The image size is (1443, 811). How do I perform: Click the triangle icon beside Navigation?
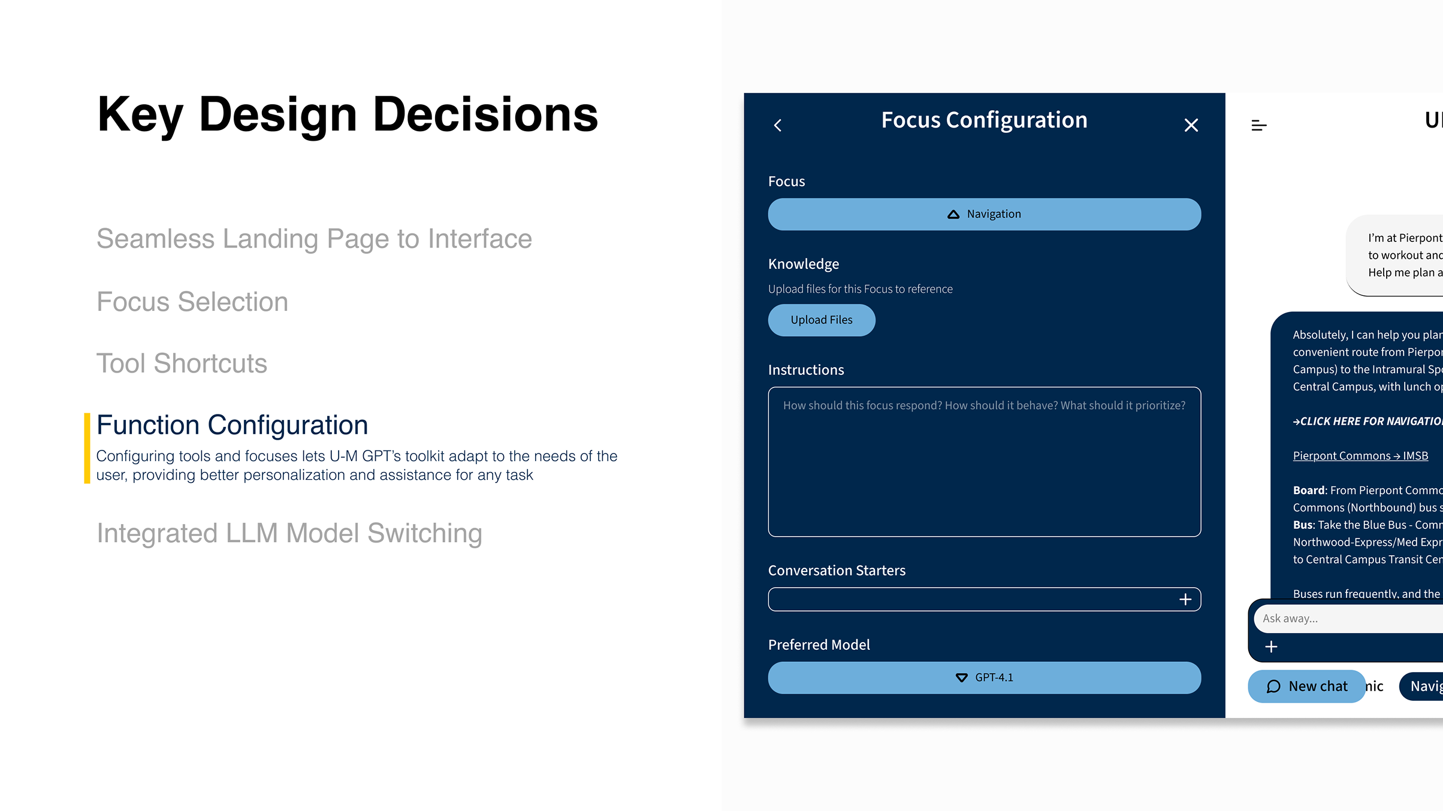[x=953, y=214]
